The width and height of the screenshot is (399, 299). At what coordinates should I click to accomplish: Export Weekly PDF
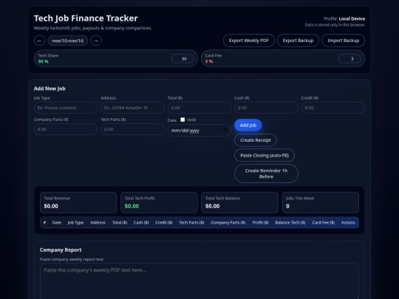[249, 41]
